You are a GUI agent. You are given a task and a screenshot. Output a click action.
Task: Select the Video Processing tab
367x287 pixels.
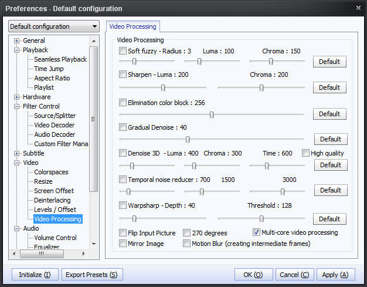(x=132, y=26)
